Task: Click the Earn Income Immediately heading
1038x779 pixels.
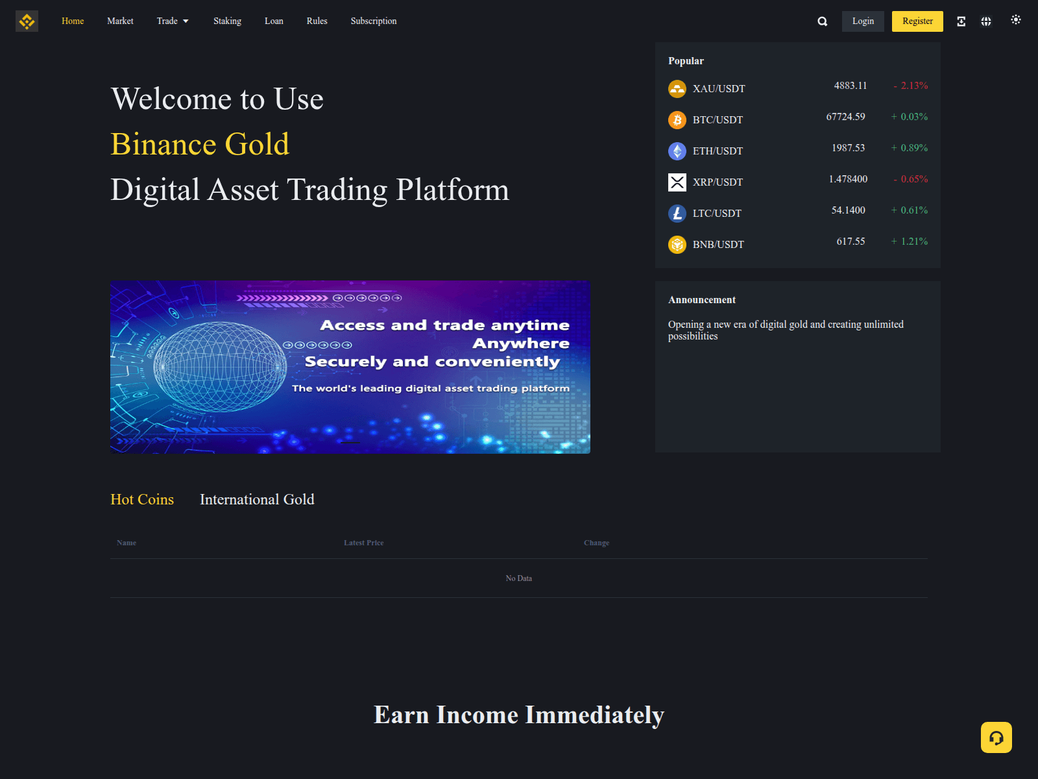Action: click(x=519, y=715)
